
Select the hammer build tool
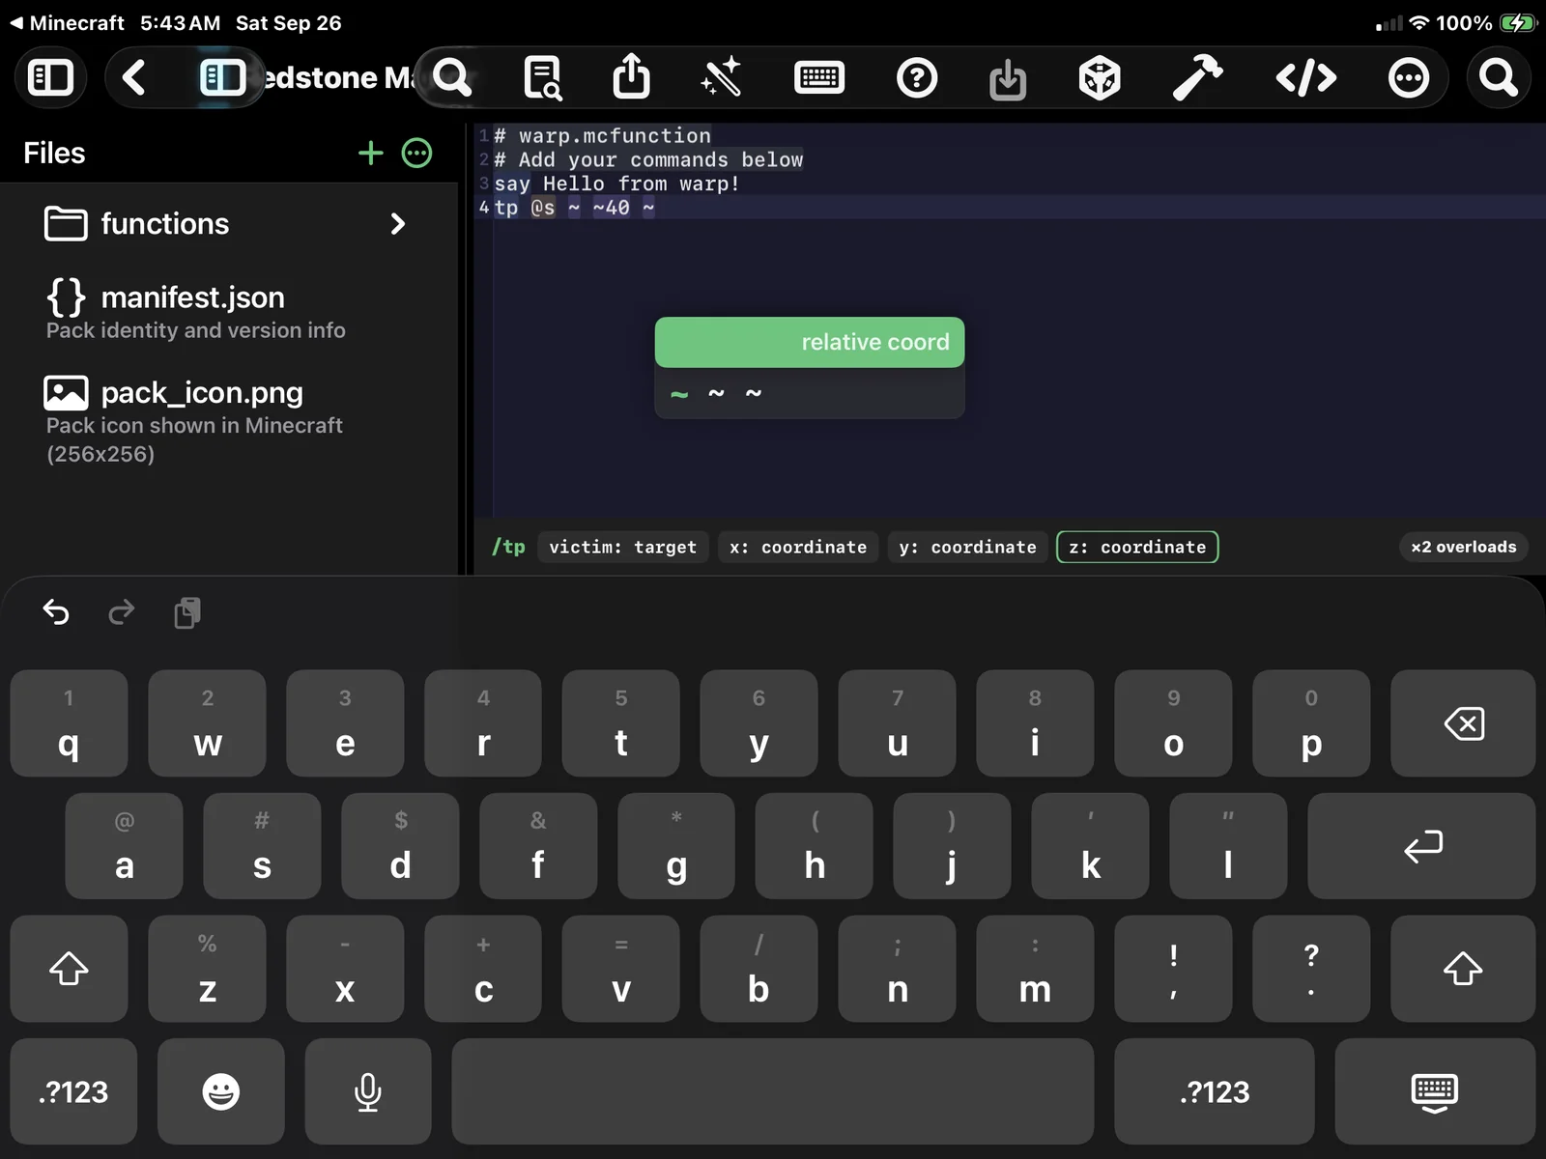pyautogui.click(x=1197, y=77)
